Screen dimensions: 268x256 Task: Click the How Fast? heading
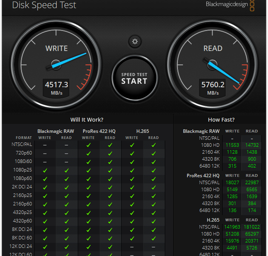click(x=221, y=120)
